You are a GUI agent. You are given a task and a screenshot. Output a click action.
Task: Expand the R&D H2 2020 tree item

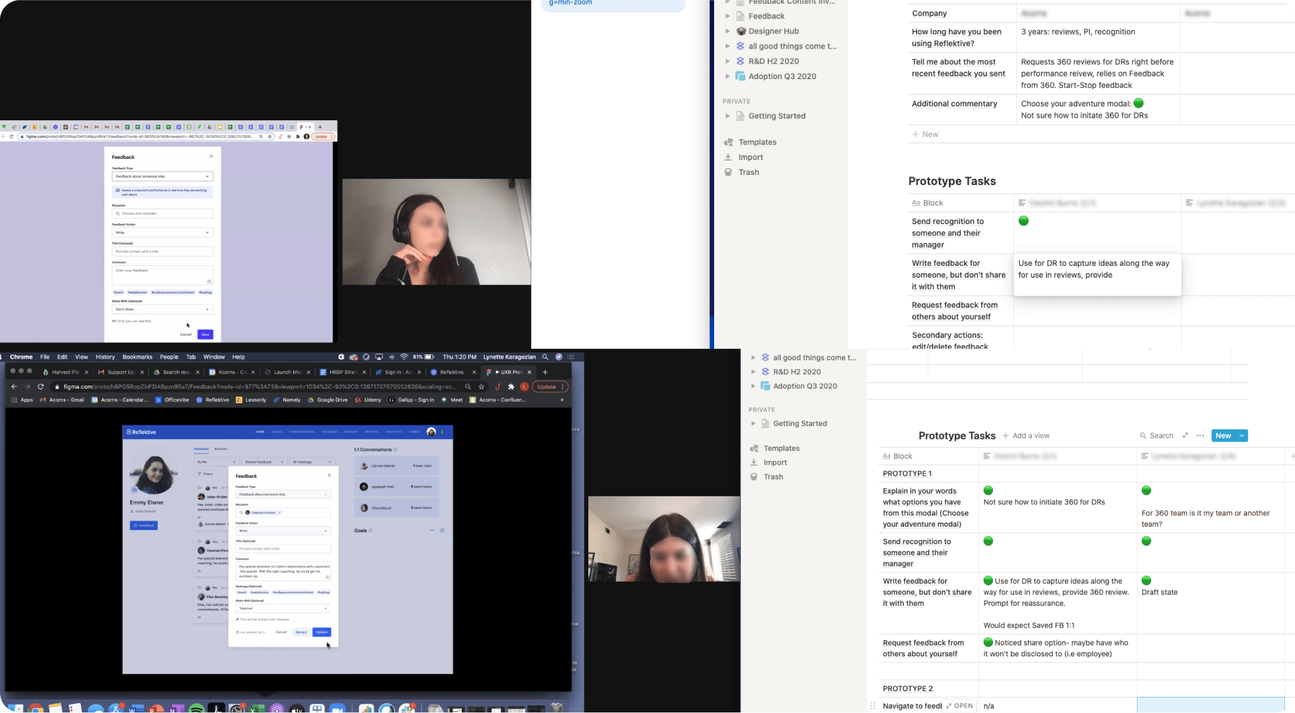click(x=727, y=60)
